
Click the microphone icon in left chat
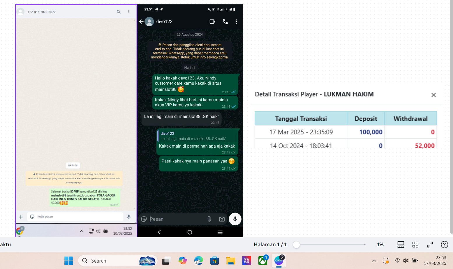click(x=129, y=217)
